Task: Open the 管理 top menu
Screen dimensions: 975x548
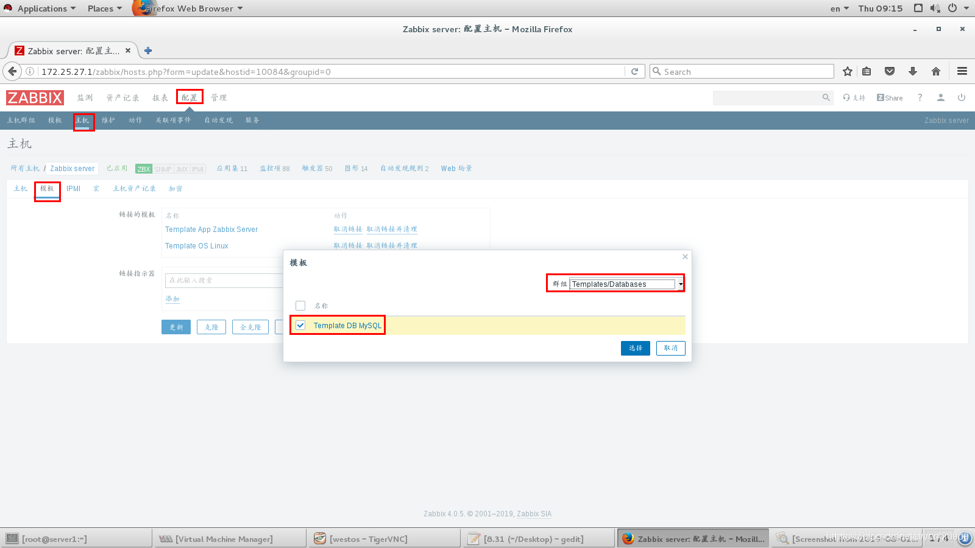Action: 219,97
